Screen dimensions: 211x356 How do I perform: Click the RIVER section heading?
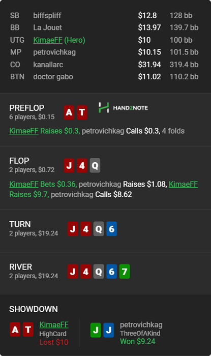click(x=21, y=267)
